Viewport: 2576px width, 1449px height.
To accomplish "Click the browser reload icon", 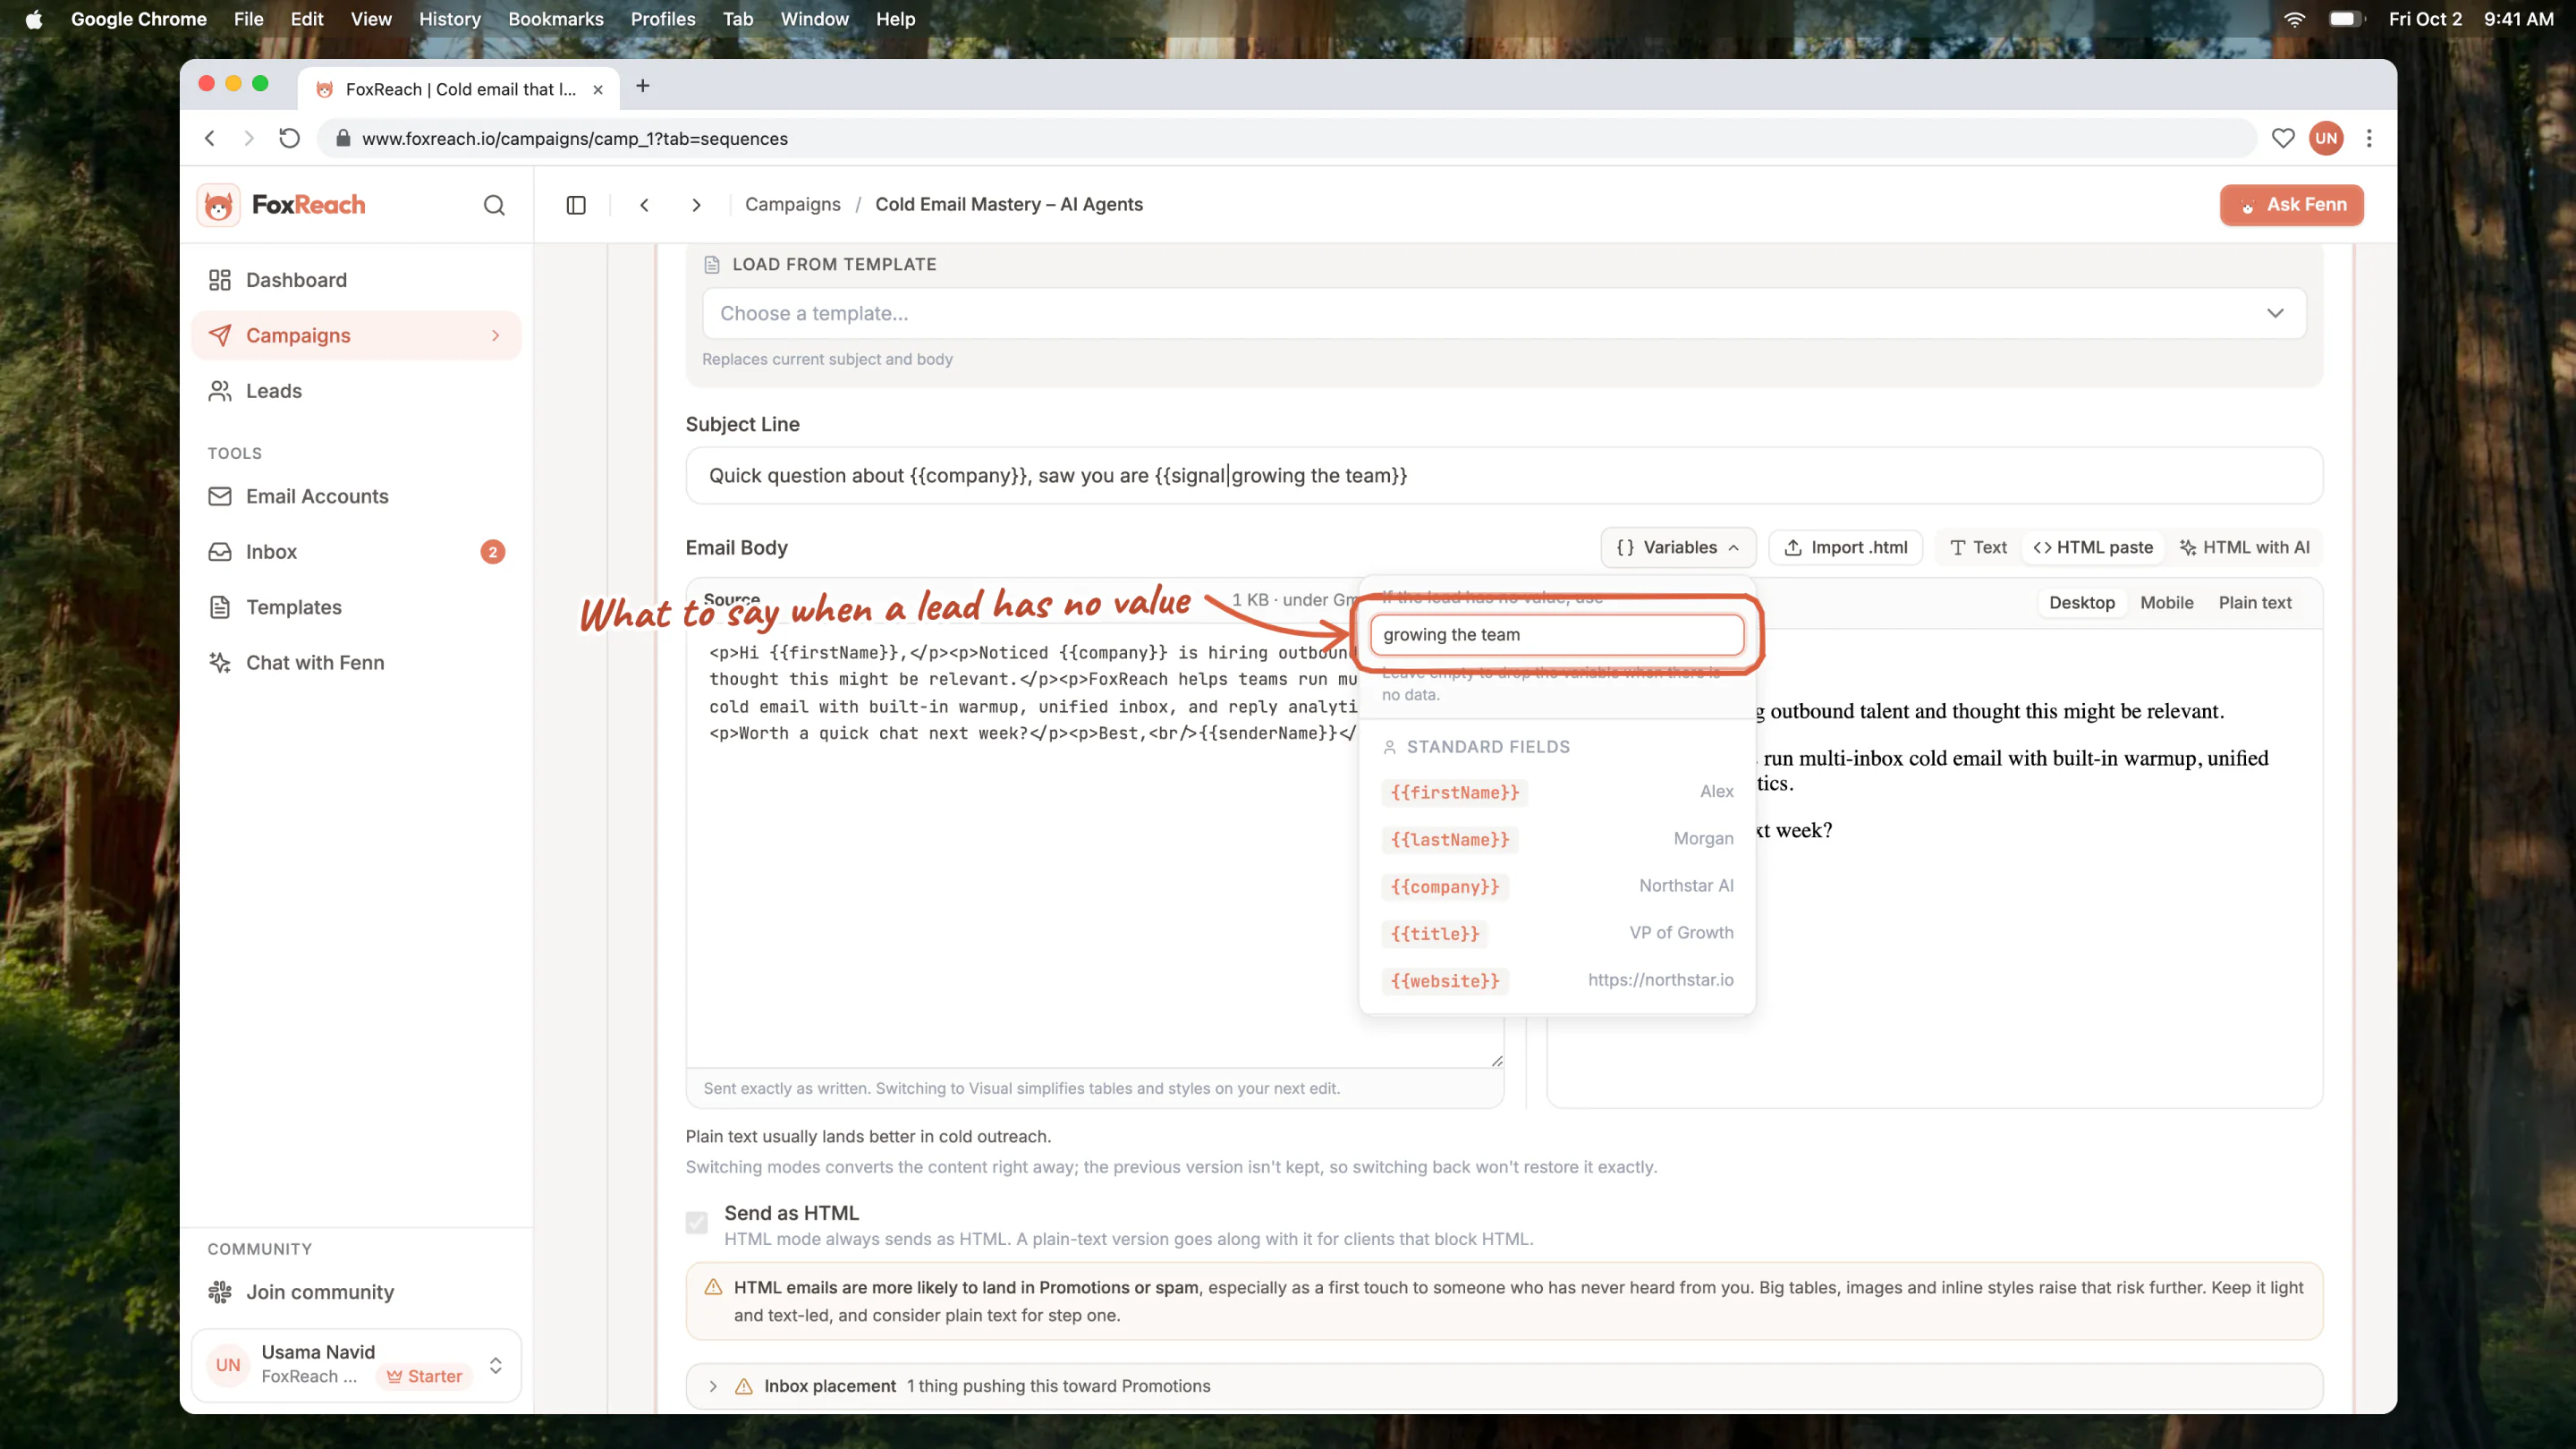I will 289,139.
